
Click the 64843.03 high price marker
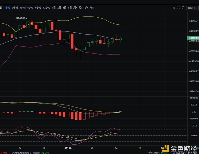point(21,18)
